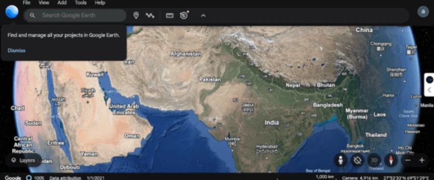434x180 pixels.
Task: Click the China label on map
Action: (x=364, y=30)
